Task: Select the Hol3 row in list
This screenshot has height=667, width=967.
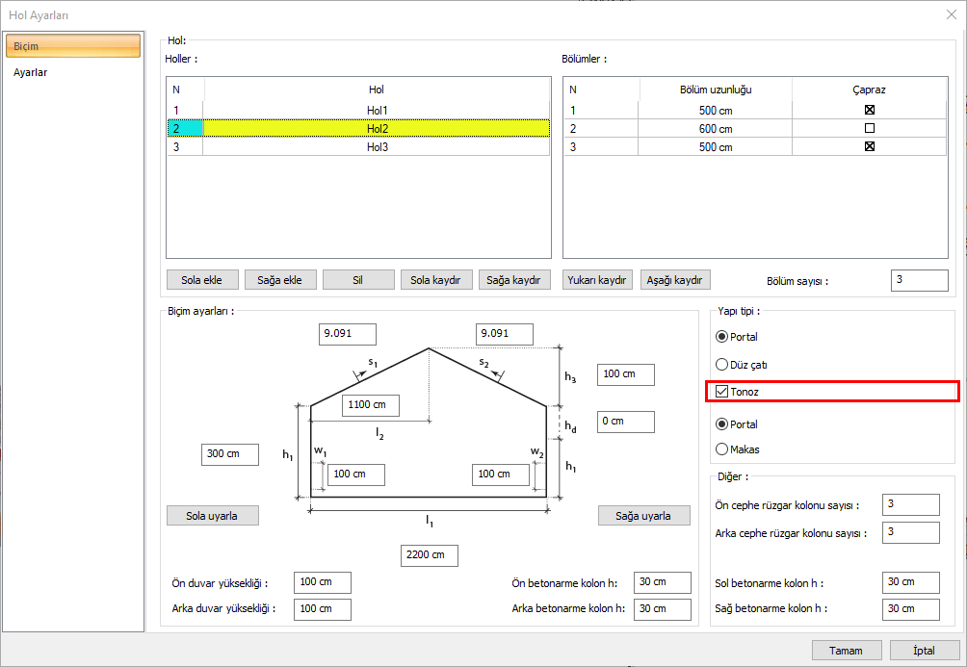Action: (x=376, y=147)
